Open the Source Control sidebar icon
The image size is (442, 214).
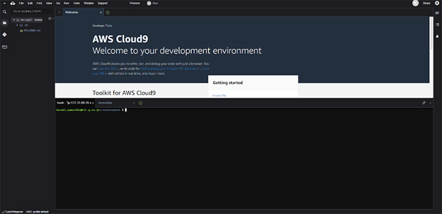coord(4,35)
